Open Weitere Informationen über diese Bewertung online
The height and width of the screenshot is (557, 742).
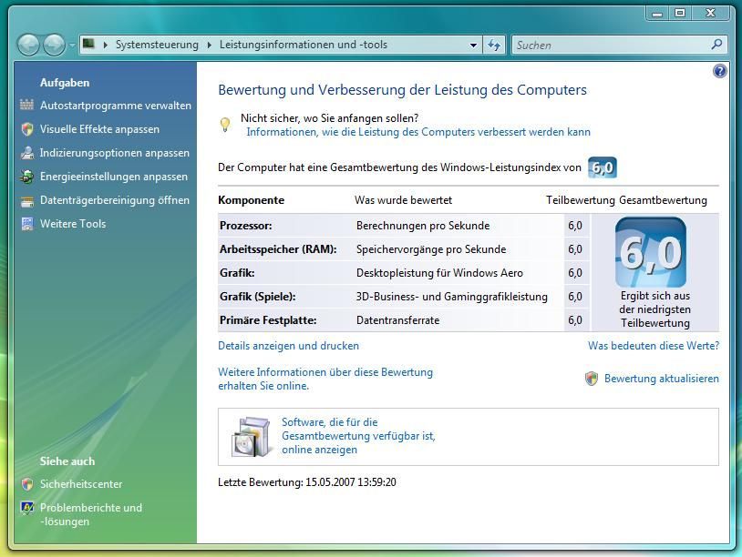325,379
